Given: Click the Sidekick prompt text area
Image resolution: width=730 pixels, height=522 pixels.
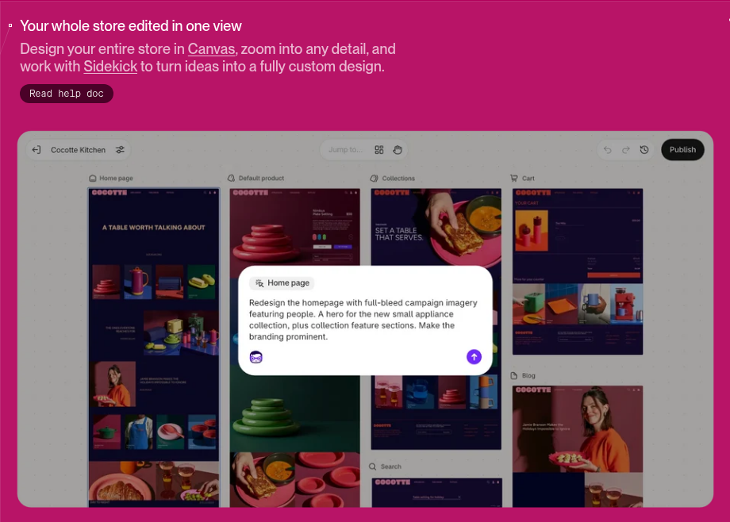Looking at the screenshot, I should coord(363,320).
